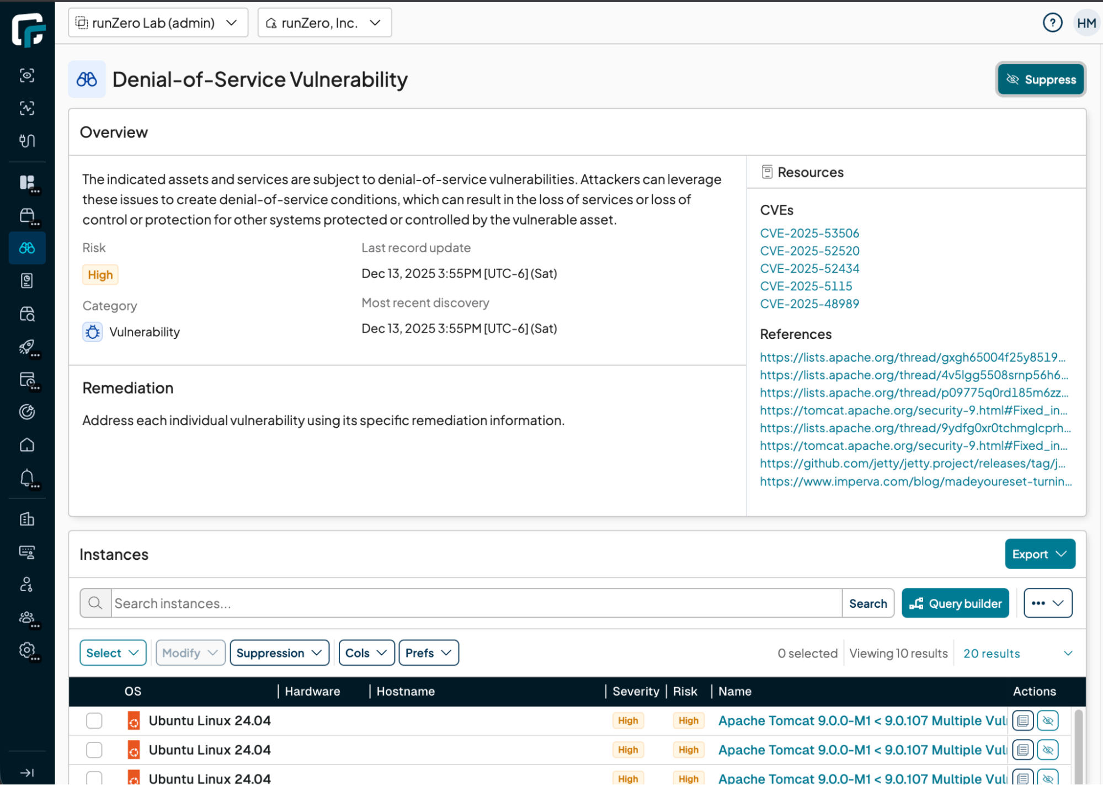Check the first Ubuntu Linux 24.04 row
This screenshot has width=1103, height=785.
(x=94, y=720)
